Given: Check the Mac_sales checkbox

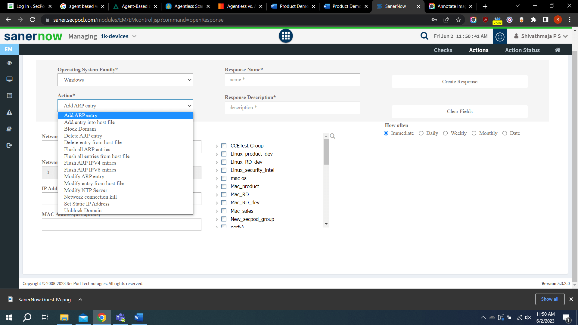Looking at the screenshot, I should [x=224, y=211].
